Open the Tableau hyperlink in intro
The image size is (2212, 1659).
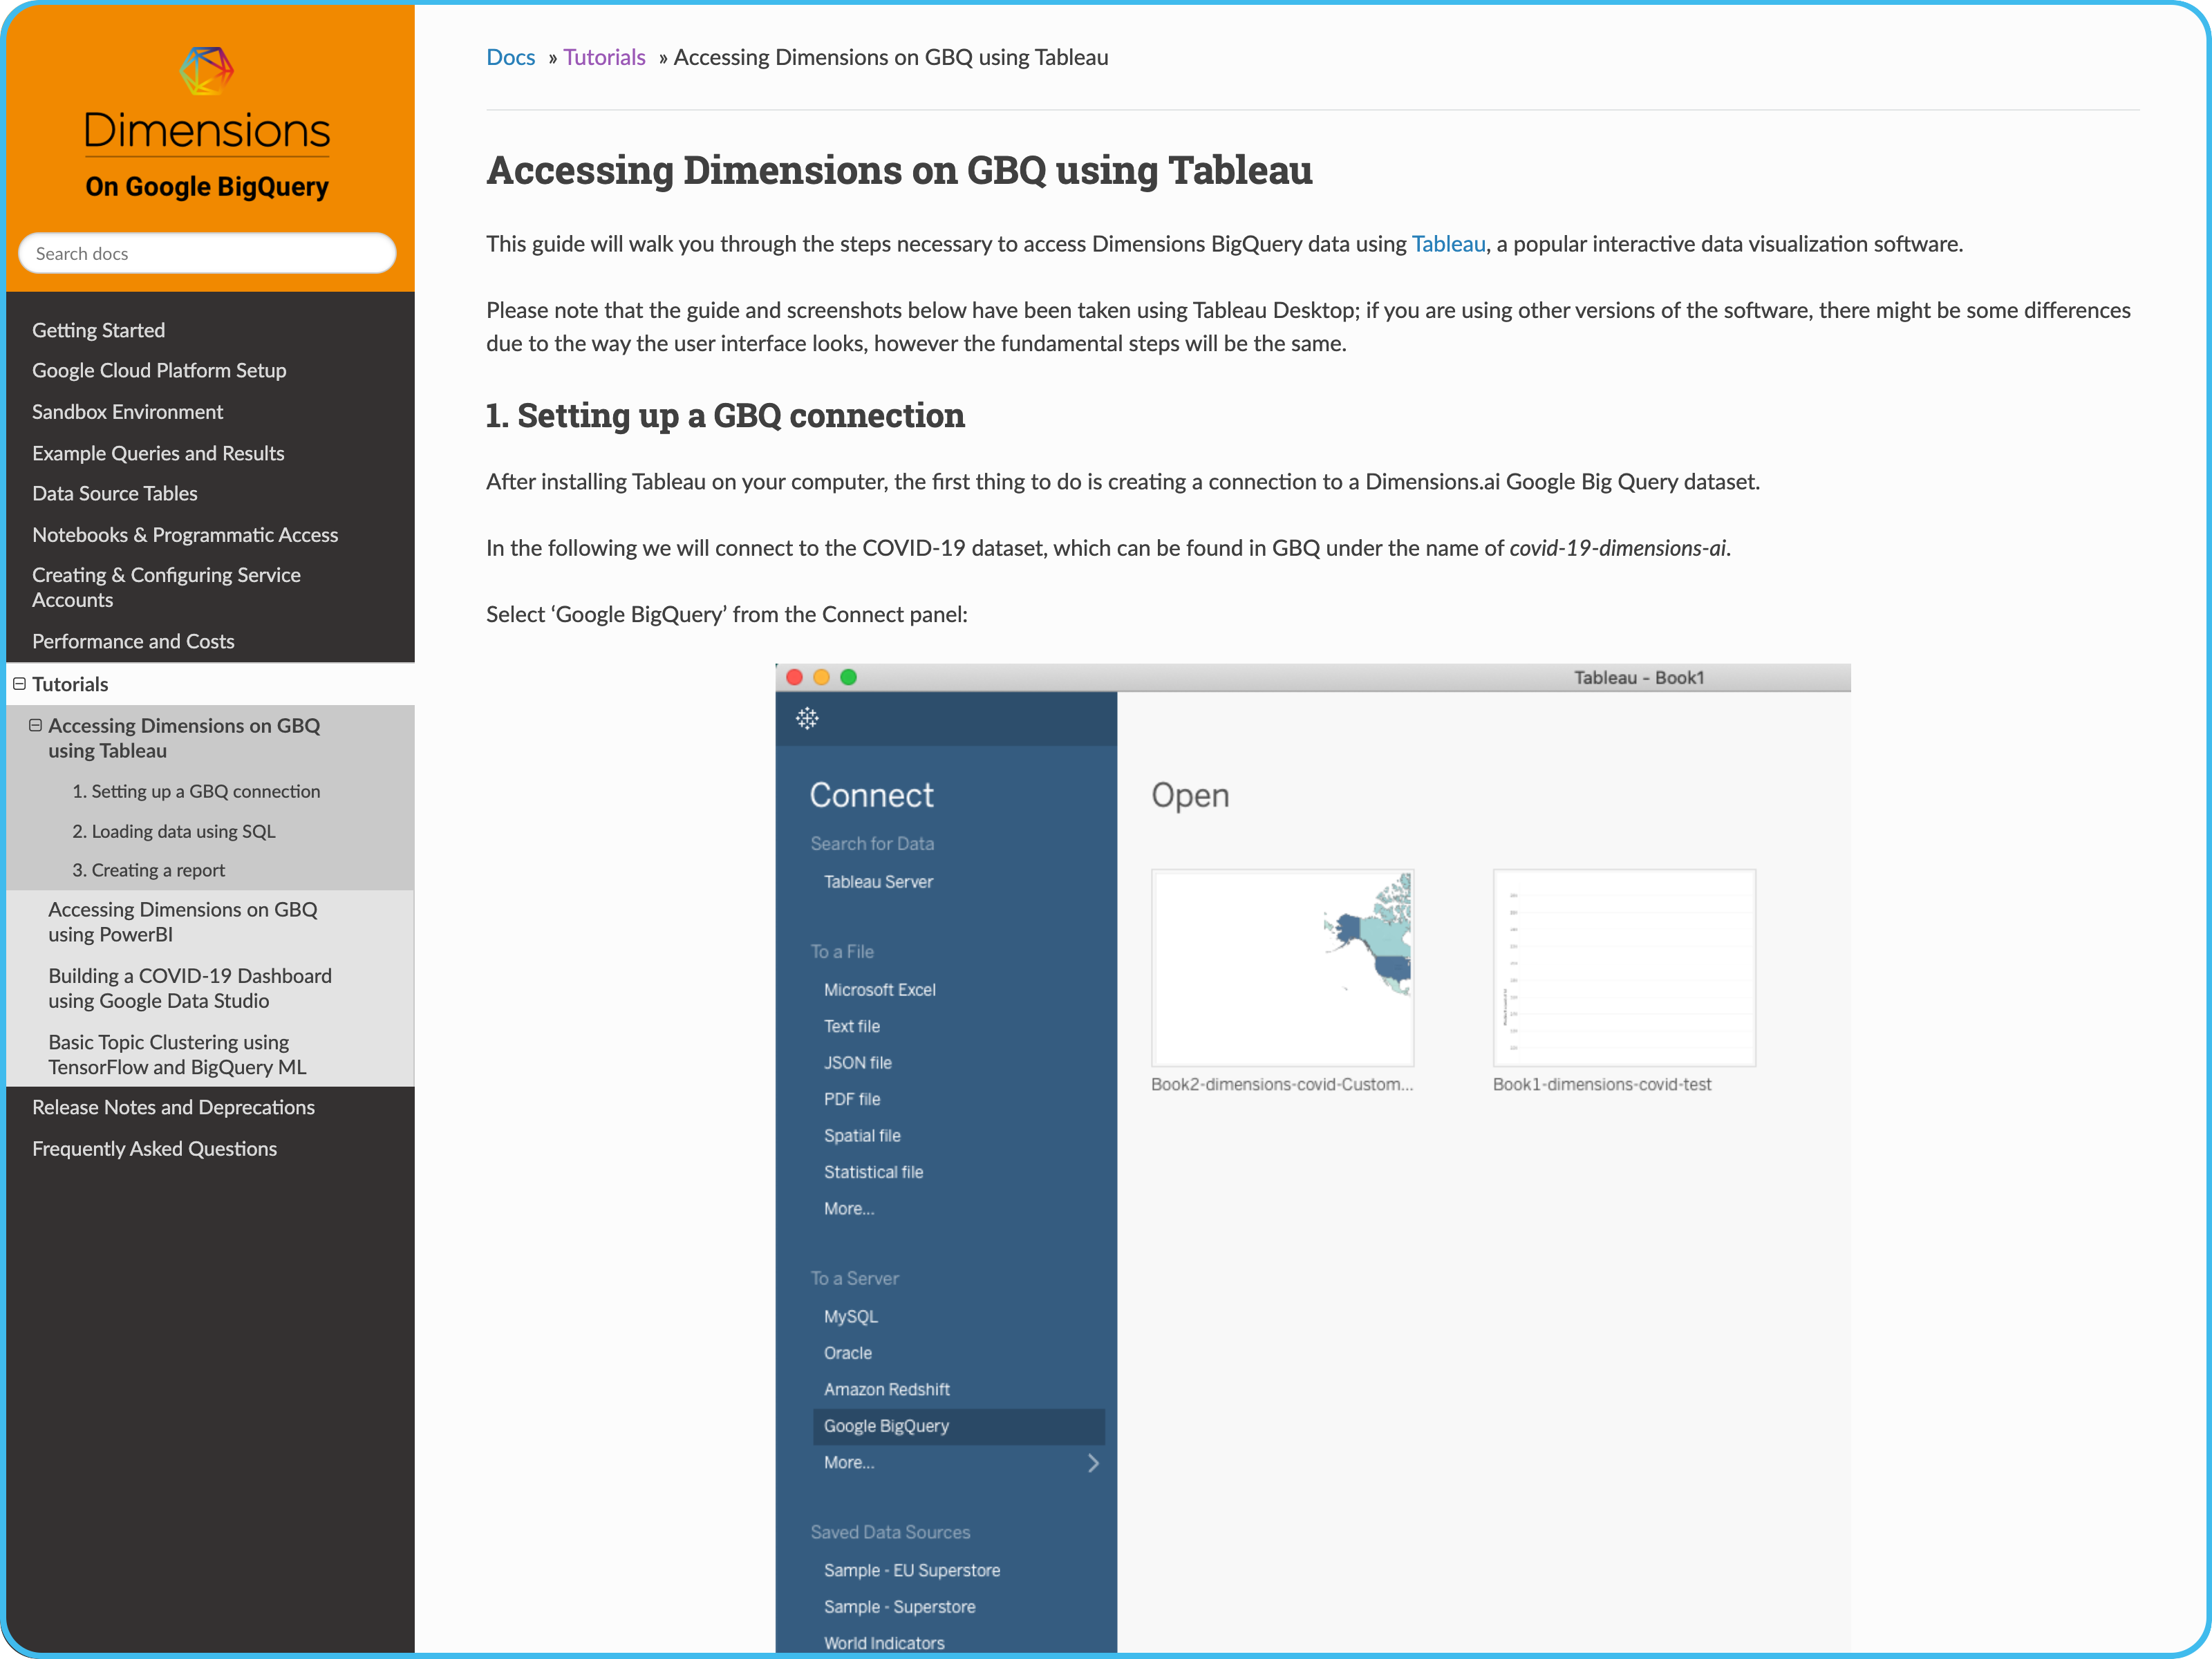pyautogui.click(x=1447, y=244)
